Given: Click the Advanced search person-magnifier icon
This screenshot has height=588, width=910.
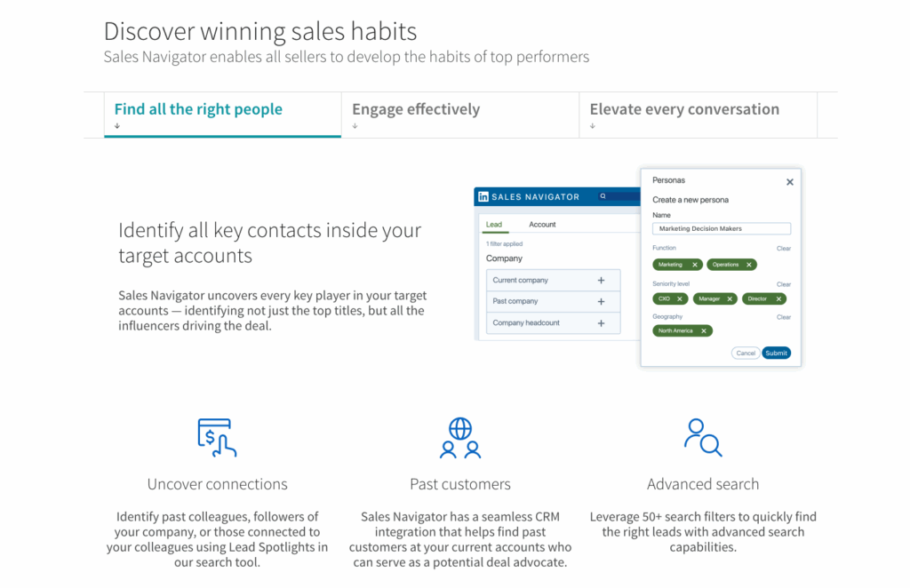Looking at the screenshot, I should 703,437.
